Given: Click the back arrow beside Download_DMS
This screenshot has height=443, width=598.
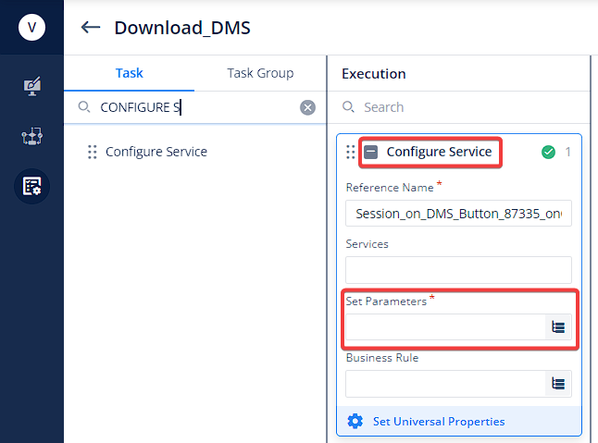Looking at the screenshot, I should click(x=91, y=28).
